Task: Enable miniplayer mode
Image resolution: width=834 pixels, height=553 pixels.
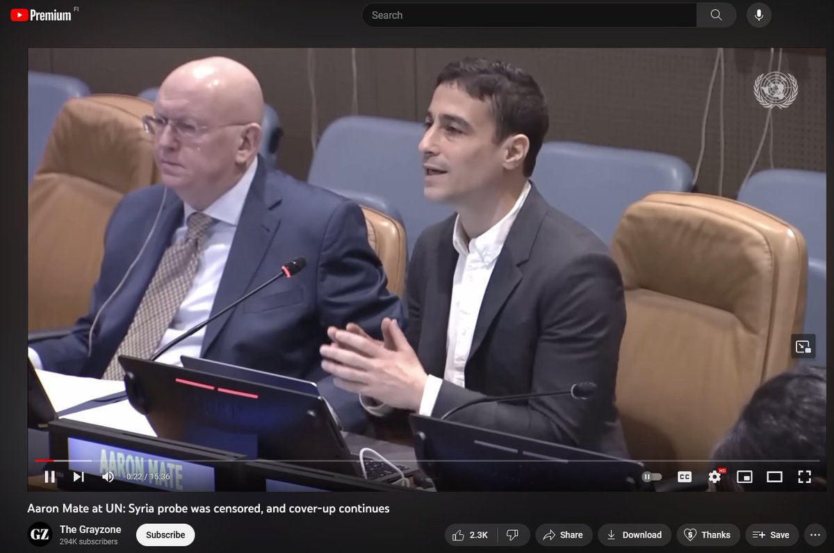Action: (x=744, y=477)
